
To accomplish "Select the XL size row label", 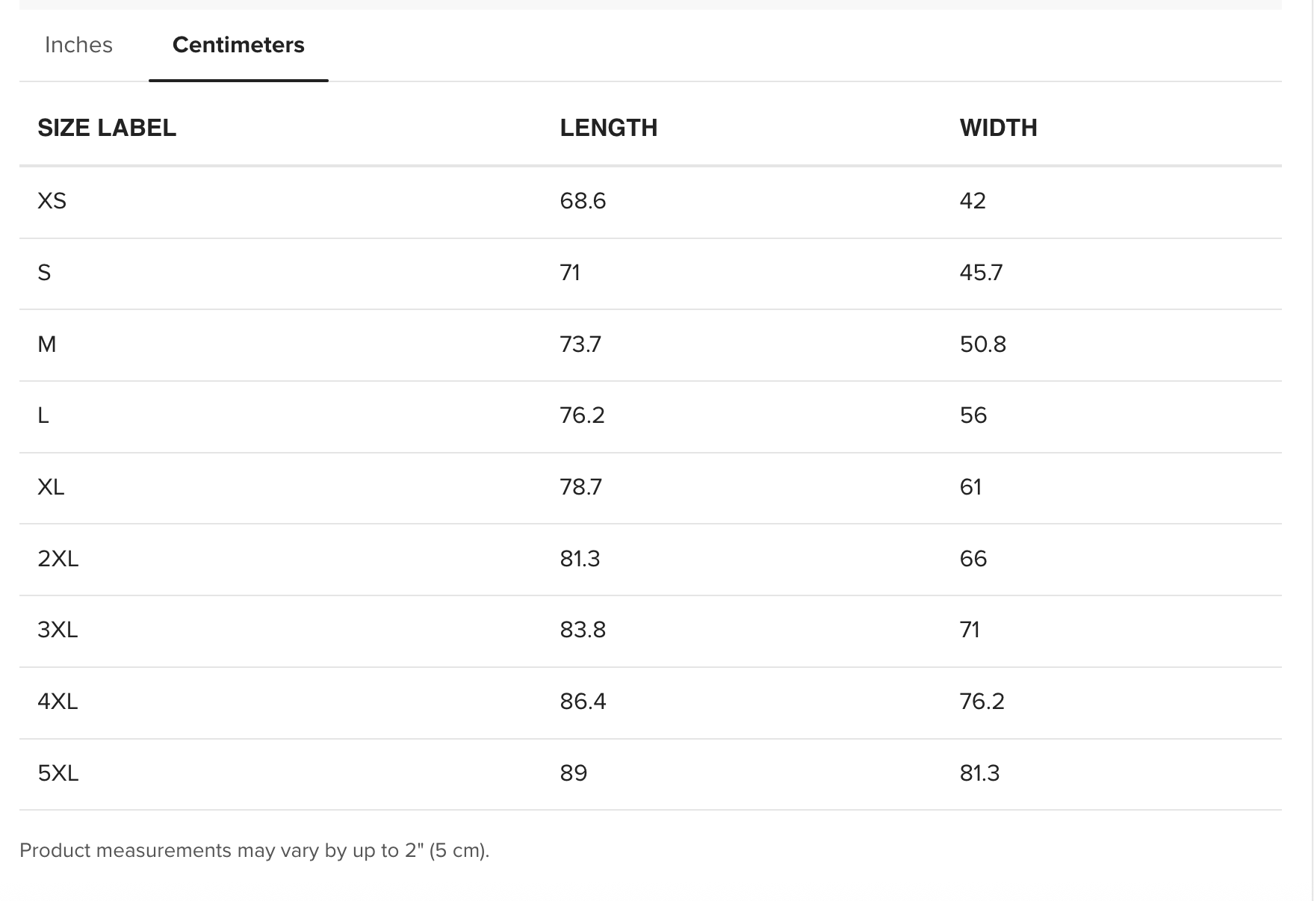I will [51, 487].
